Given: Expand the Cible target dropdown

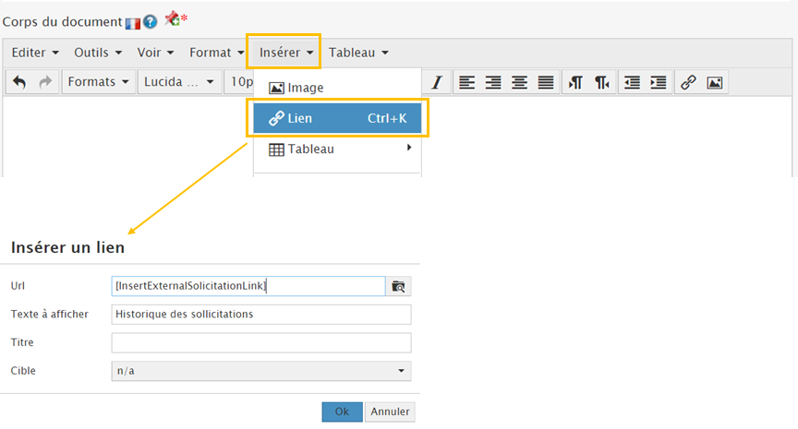Looking at the screenshot, I should click(x=261, y=371).
